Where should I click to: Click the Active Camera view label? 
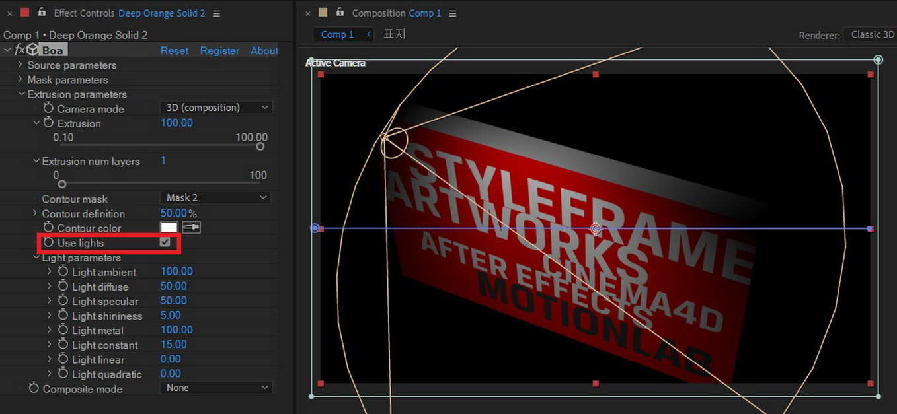[336, 63]
